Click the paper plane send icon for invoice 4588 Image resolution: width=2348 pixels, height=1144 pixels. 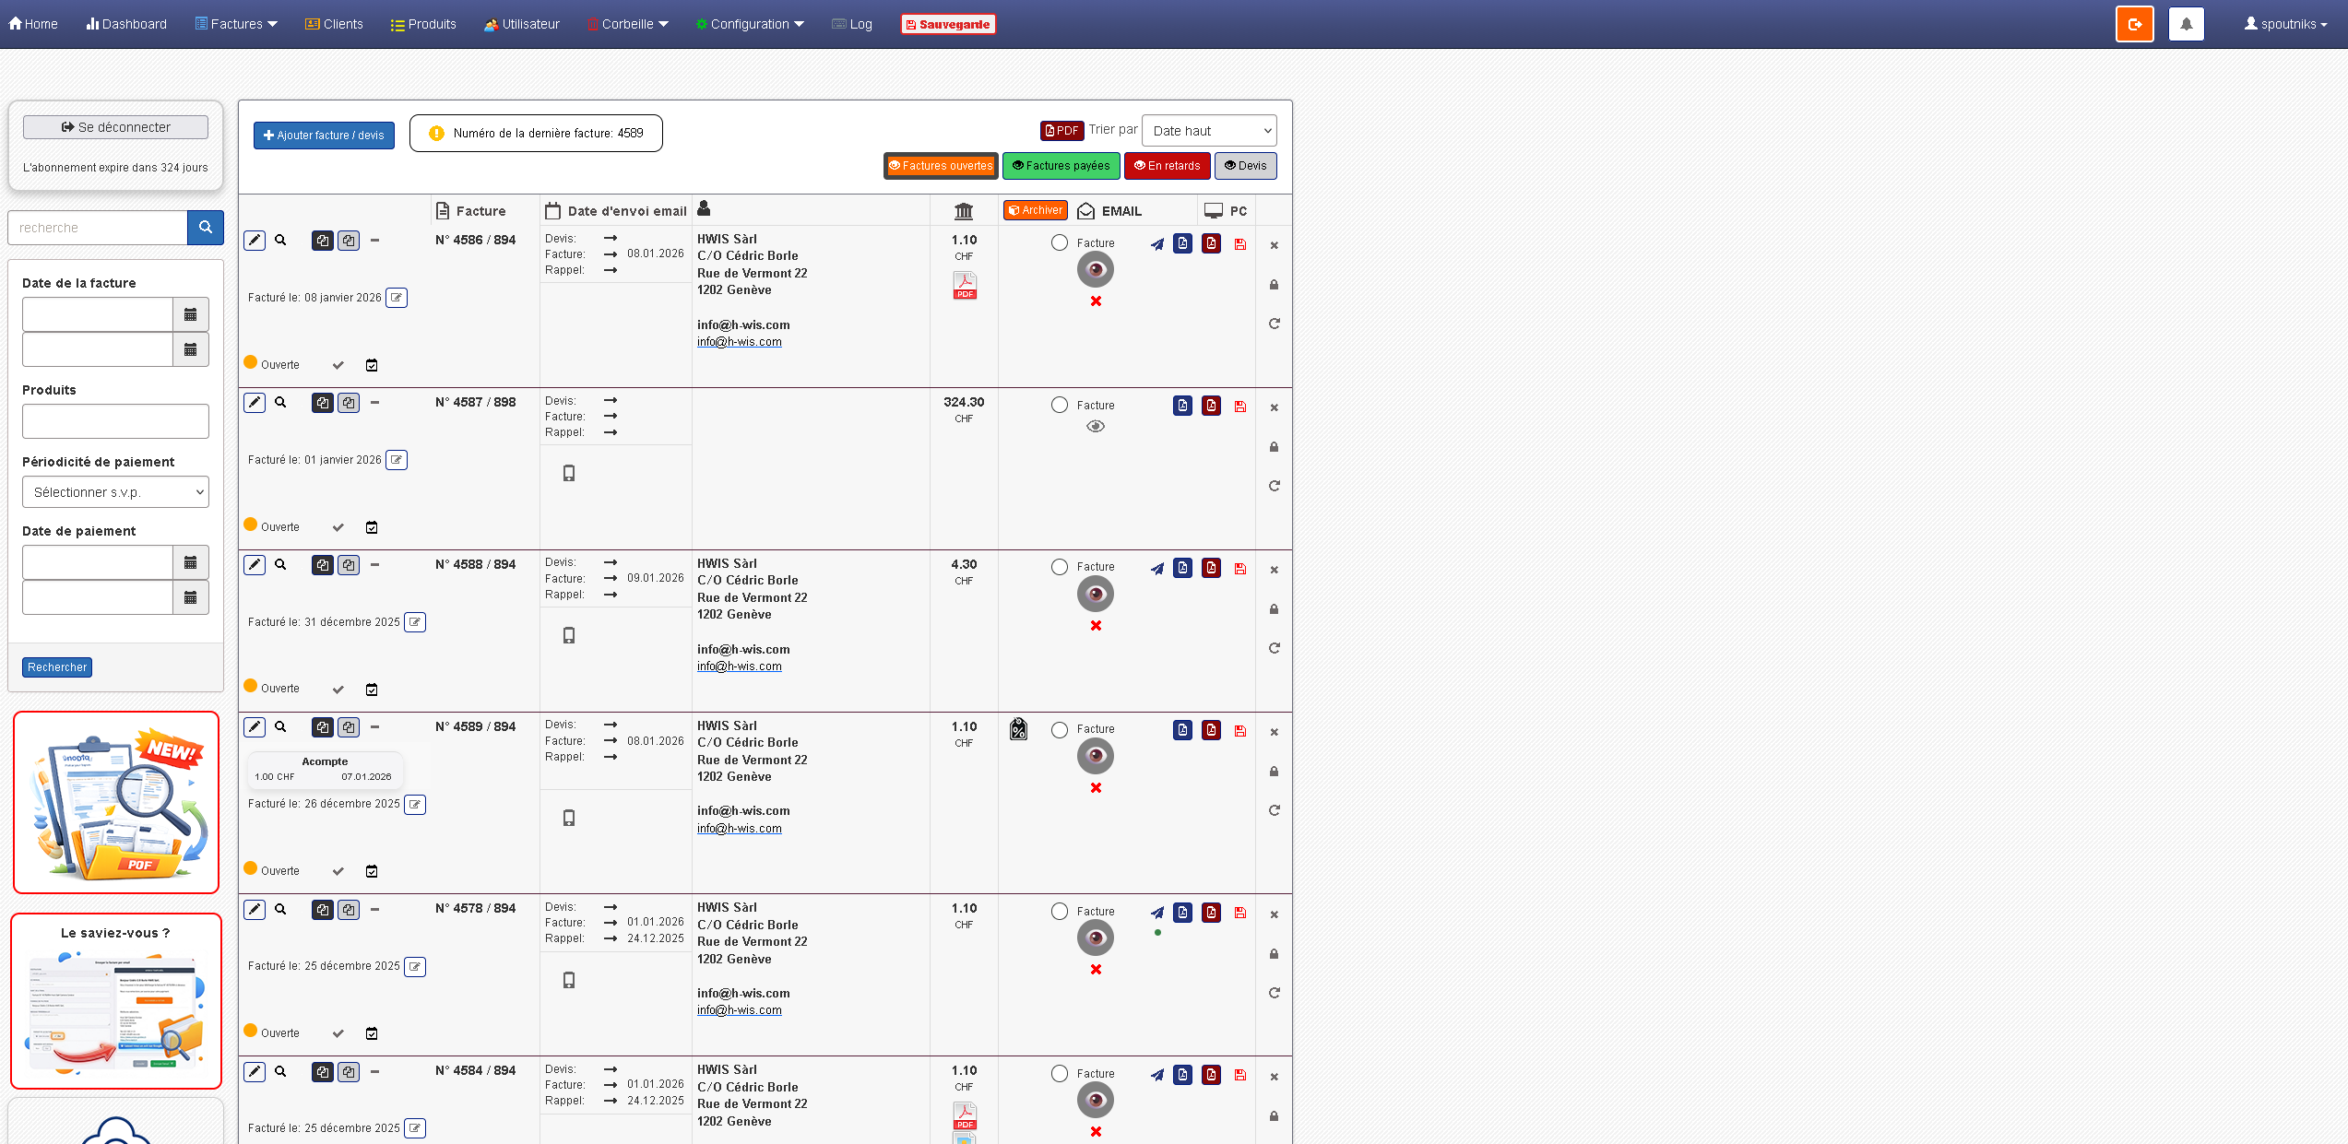(1156, 569)
